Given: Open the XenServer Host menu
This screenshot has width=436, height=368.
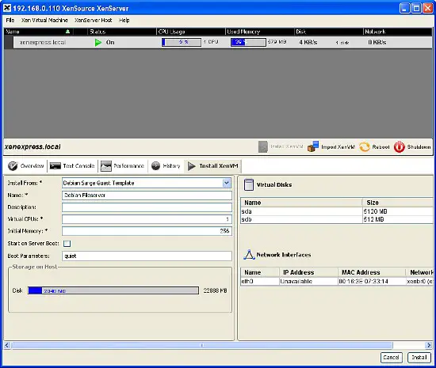Looking at the screenshot, I should 94,21.
